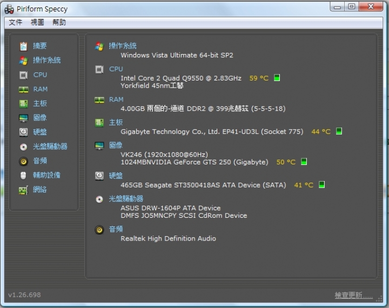Click Windows Vista Ultimate 64-bit SP2 text
This screenshot has width=389, height=308.
pos(177,55)
